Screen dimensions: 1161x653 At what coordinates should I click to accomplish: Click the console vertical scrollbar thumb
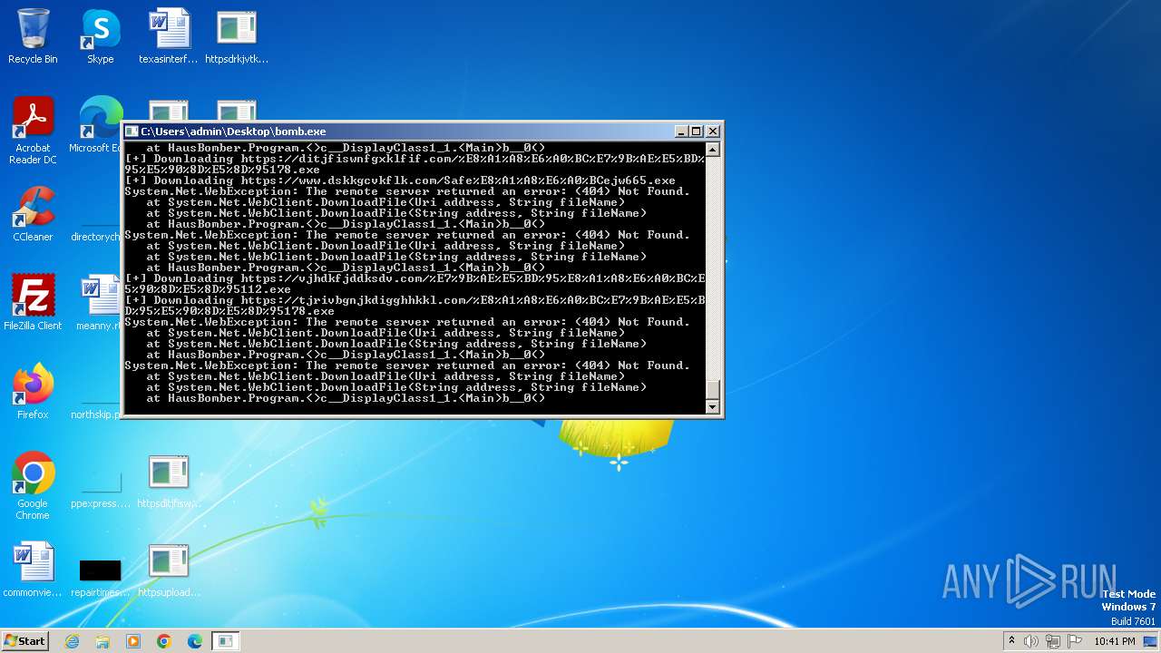click(713, 389)
